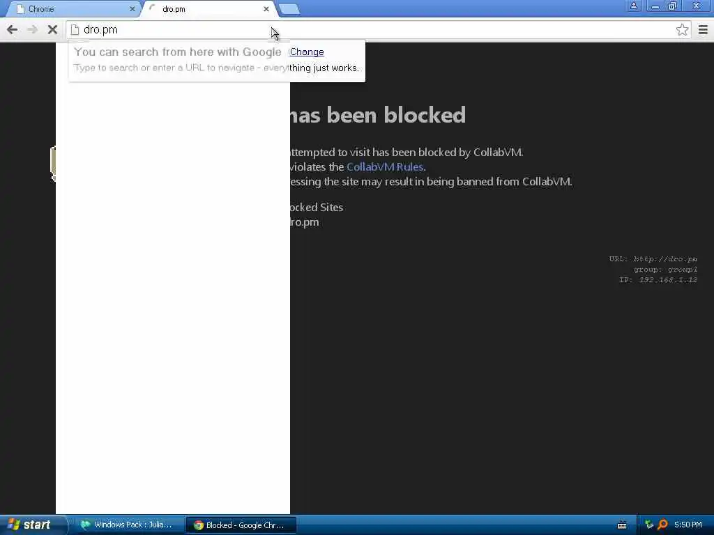
Task: Click the group: group1 text
Action: tap(665, 270)
